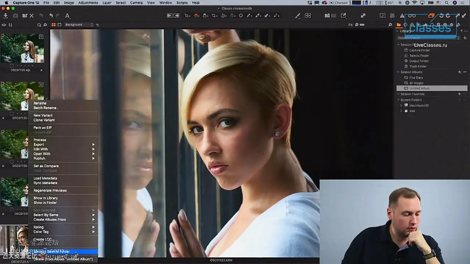Choose Show in Finder context entry
The image size is (470, 264).
pos(63,202)
